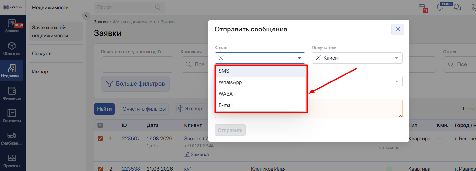This screenshot has width=476, height=171.
Task: Open client link Звонок +7
Action: pyautogui.click(x=196, y=139)
